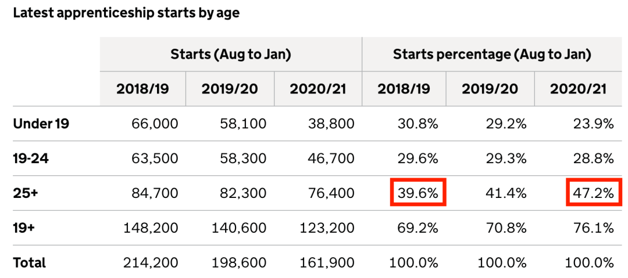Click the 'Total' row label
Screen dimensions: 628x278
pyautogui.click(x=29, y=262)
